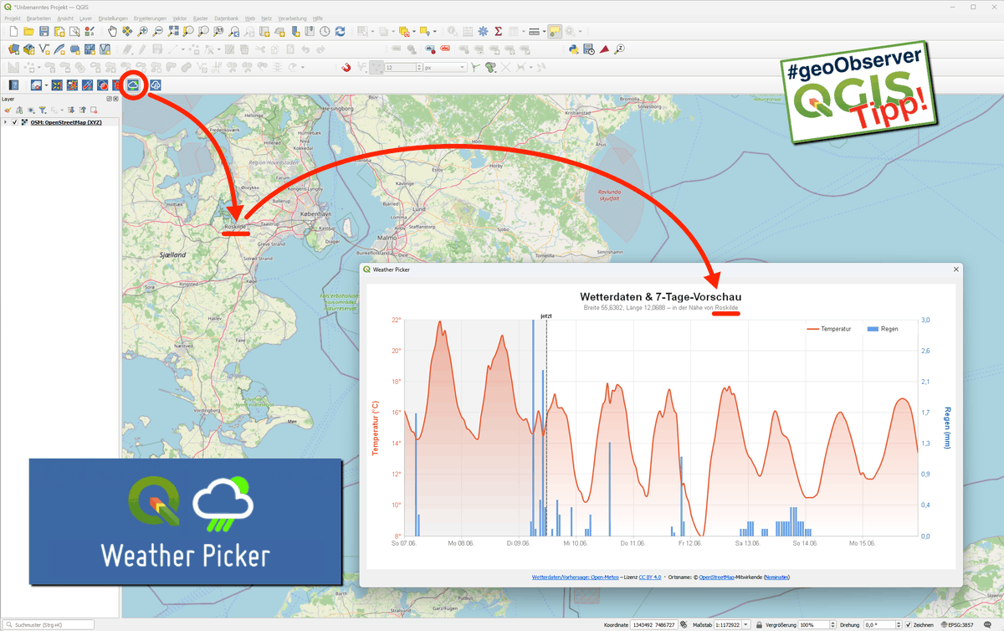The height and width of the screenshot is (631, 1004).
Task: Click the Malmö label on the map
Action: 387,238
